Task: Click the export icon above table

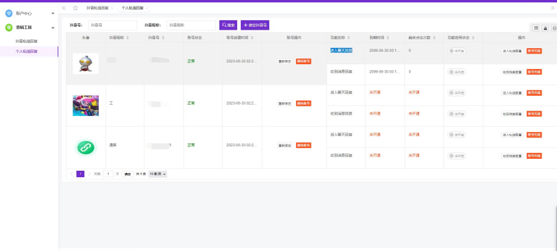Action: click(x=546, y=27)
